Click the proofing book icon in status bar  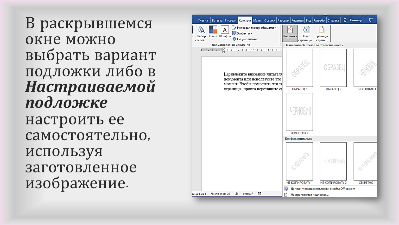[236, 194]
